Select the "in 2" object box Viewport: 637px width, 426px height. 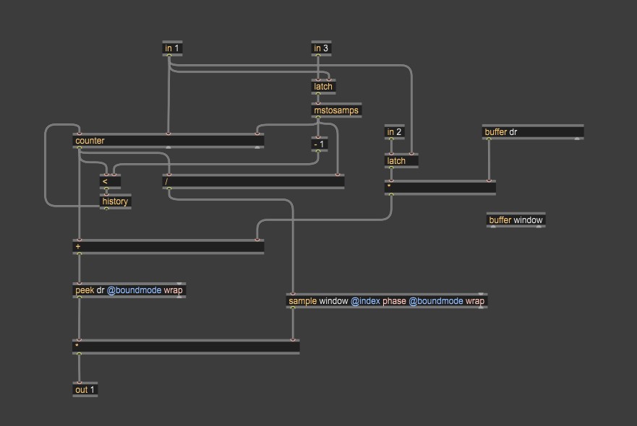pos(394,132)
